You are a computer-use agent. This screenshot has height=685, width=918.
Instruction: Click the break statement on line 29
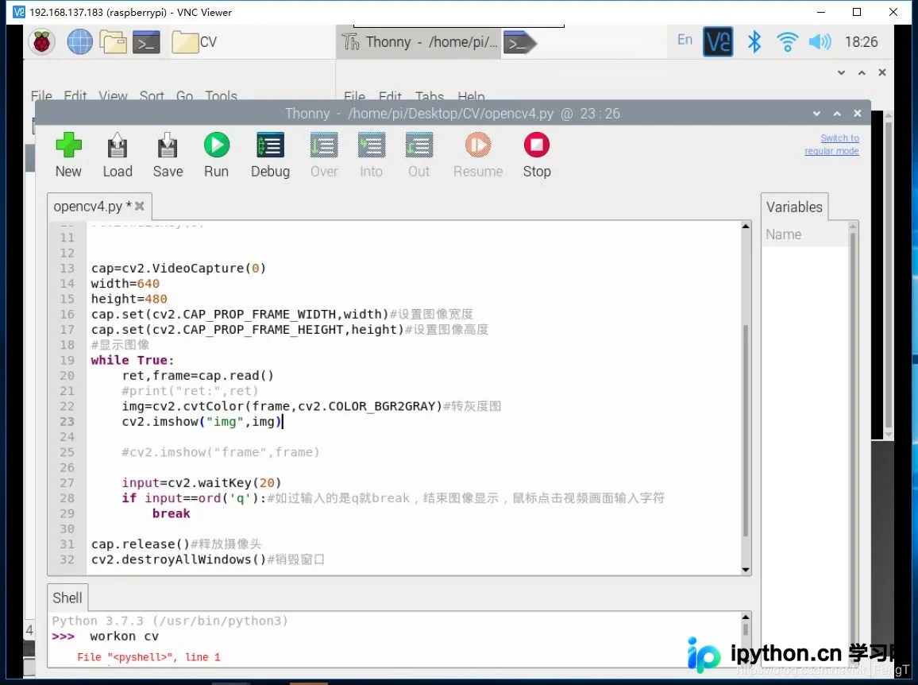[x=171, y=513]
